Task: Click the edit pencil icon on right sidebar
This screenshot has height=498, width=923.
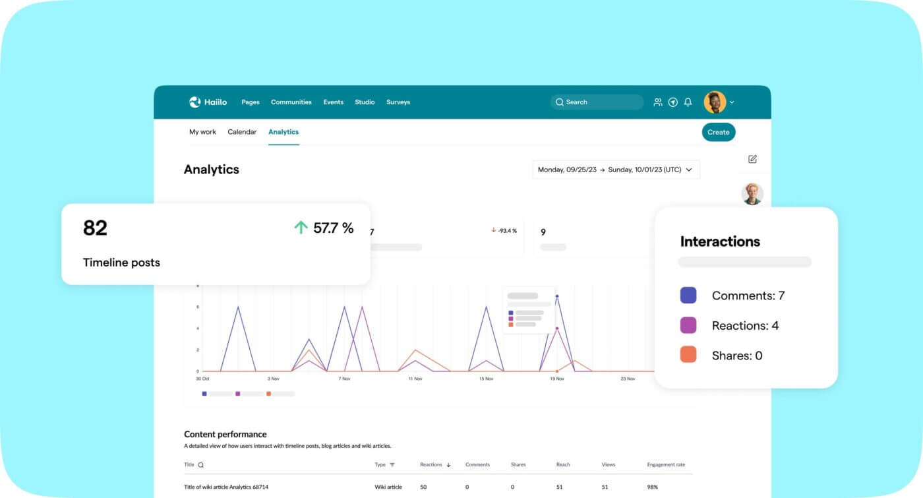Action: [x=752, y=159]
